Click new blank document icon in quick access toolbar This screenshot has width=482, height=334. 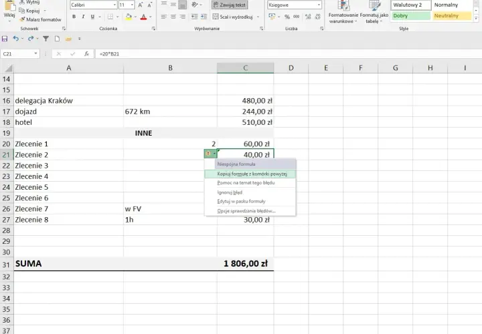pos(57,39)
